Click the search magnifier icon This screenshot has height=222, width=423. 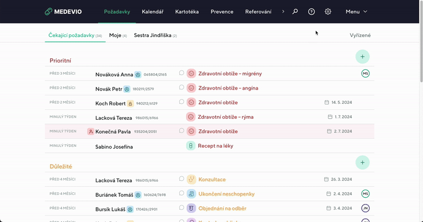click(x=295, y=12)
